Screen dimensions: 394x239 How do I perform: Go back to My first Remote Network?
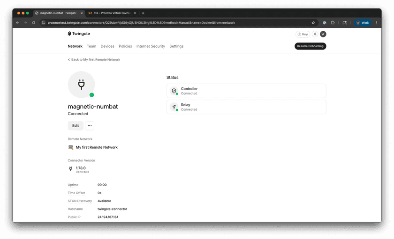coord(94,60)
